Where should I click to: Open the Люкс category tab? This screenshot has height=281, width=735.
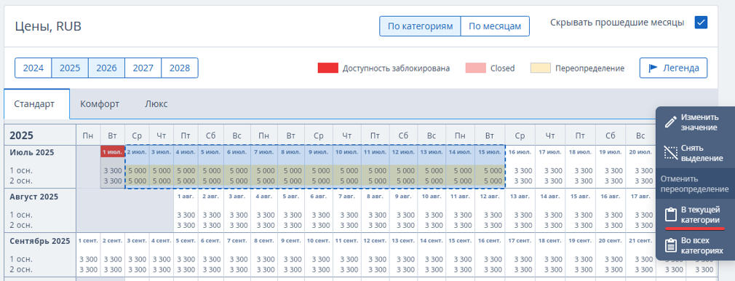click(x=156, y=103)
